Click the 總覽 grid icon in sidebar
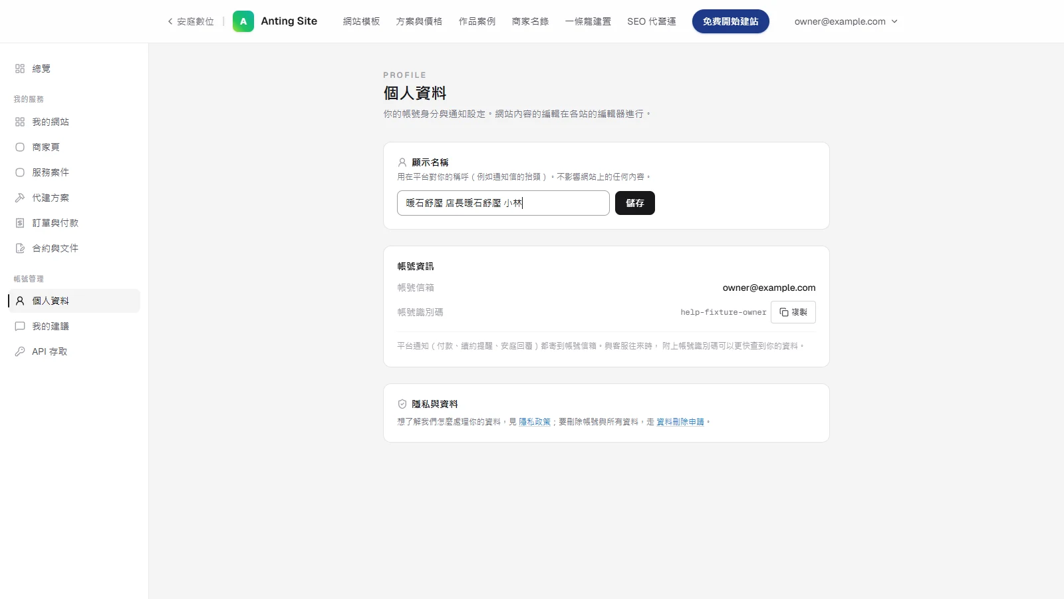1064x599 pixels. click(20, 69)
